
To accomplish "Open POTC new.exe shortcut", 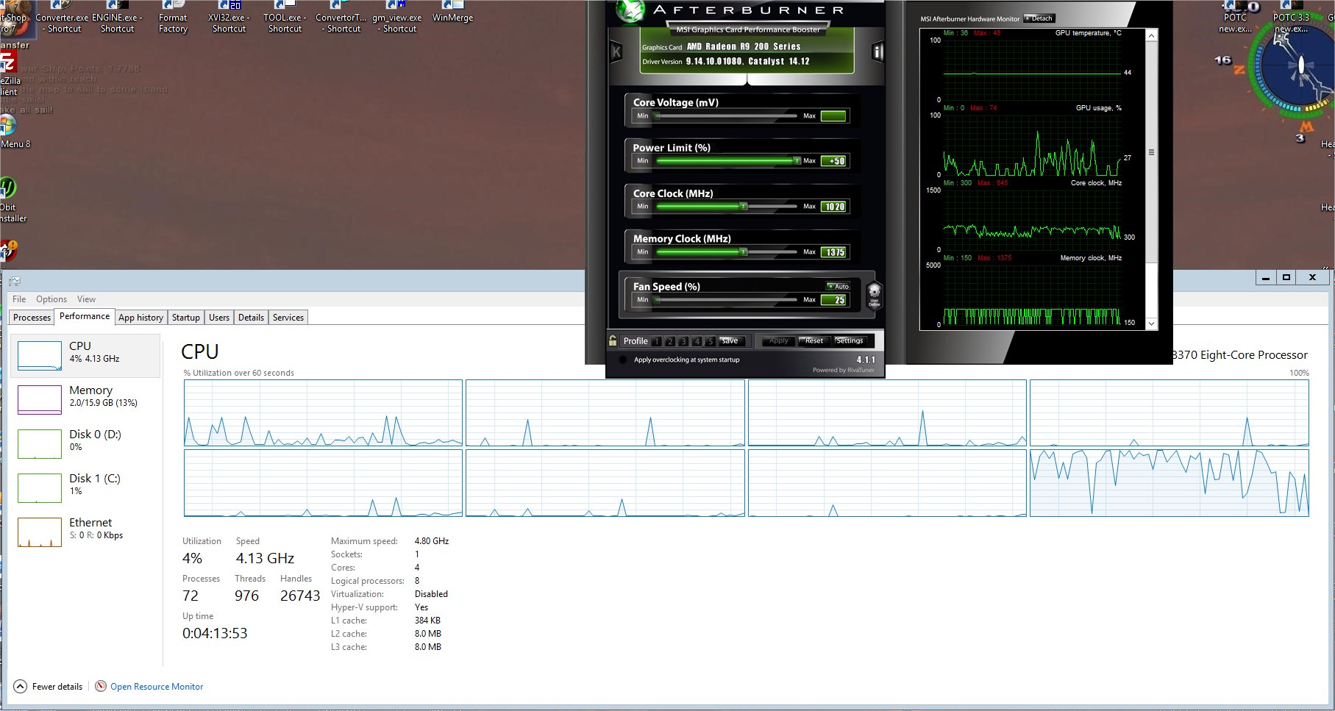I will tap(1235, 17).
